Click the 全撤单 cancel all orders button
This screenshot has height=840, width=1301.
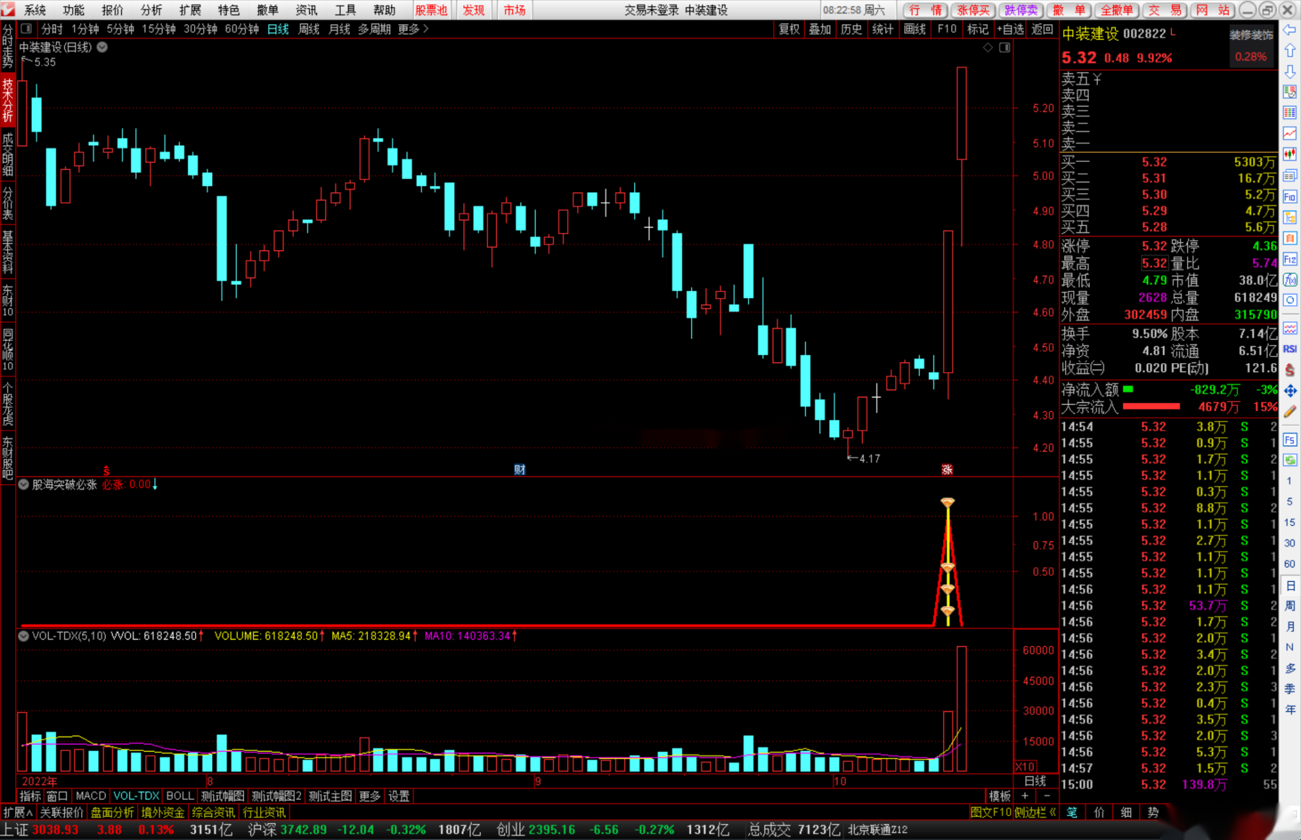coord(1116,10)
